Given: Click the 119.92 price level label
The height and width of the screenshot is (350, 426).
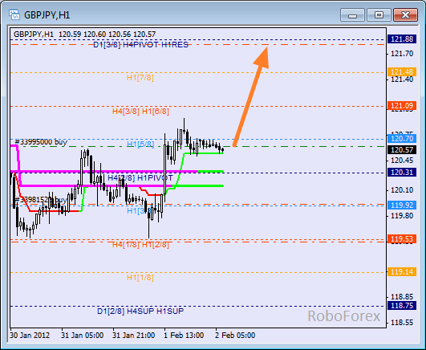Looking at the screenshot, I should 402,205.
